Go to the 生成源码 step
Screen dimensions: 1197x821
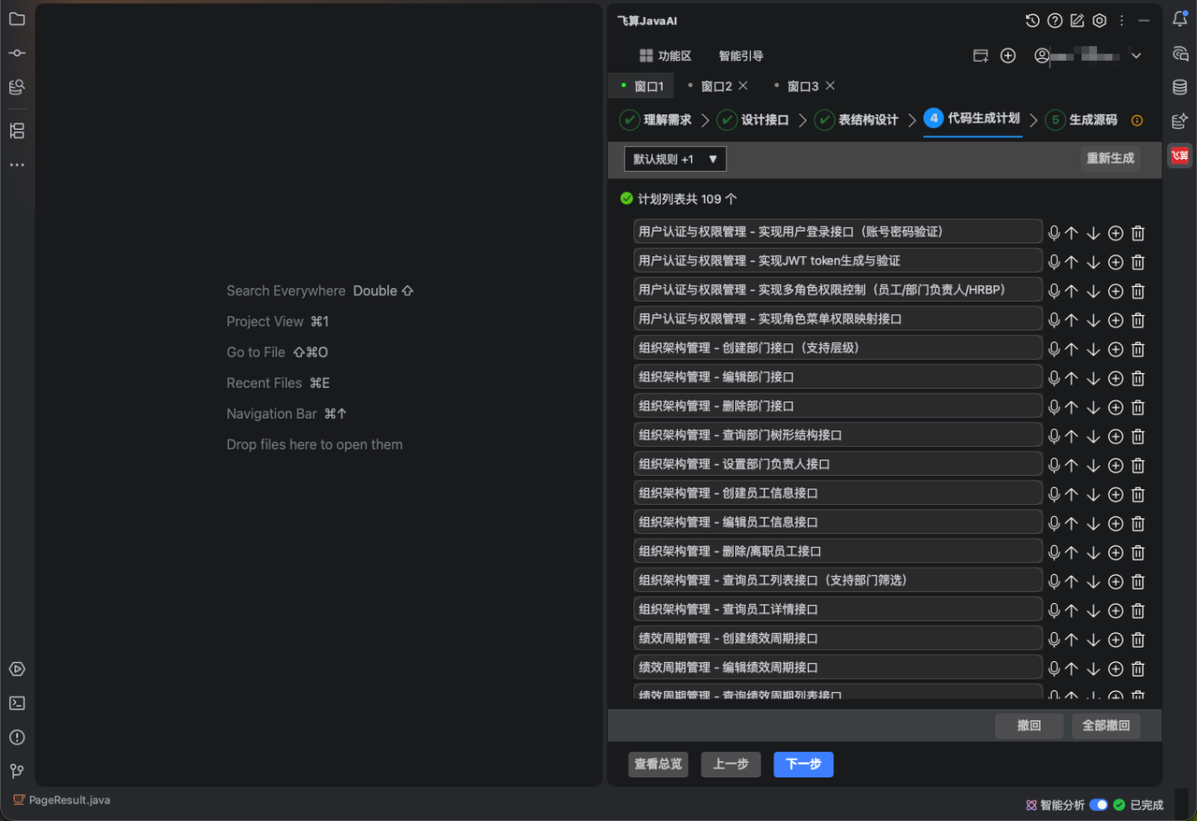1081,120
